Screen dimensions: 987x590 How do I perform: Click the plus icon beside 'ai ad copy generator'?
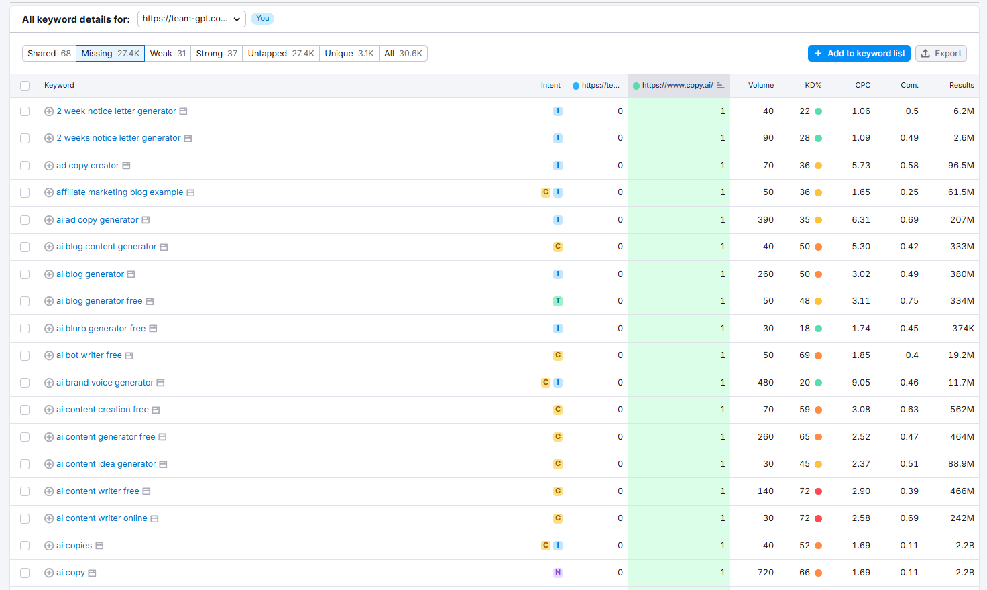[x=49, y=220]
